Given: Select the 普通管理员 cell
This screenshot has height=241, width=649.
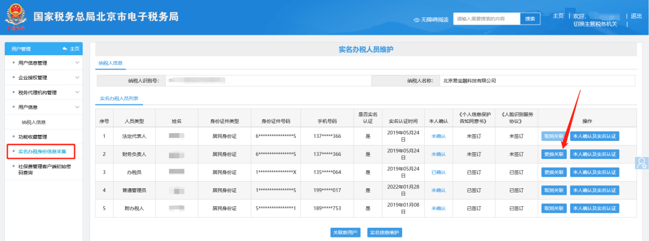Looking at the screenshot, I should 135,190.
